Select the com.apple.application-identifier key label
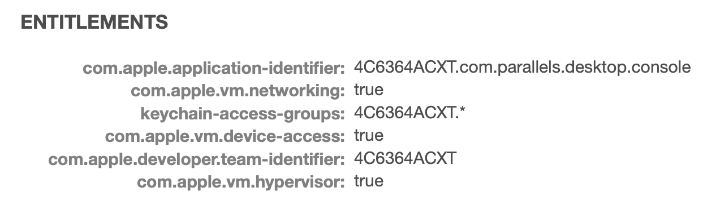Viewport: 716px width, 205px height. pos(214,69)
